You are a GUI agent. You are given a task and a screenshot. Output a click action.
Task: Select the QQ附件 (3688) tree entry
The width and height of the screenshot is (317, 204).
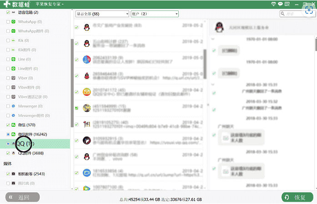[31, 153]
